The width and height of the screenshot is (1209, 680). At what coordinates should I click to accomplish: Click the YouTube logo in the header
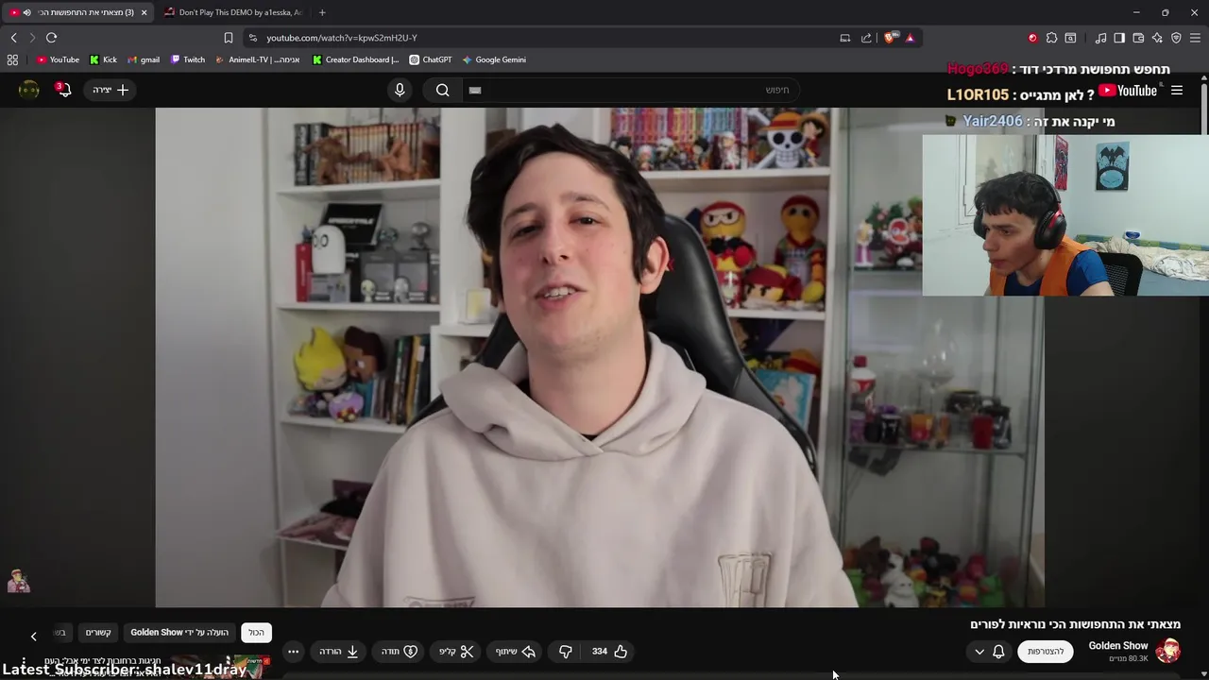1128,91
